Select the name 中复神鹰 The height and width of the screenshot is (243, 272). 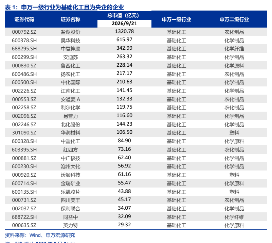pos(70,49)
